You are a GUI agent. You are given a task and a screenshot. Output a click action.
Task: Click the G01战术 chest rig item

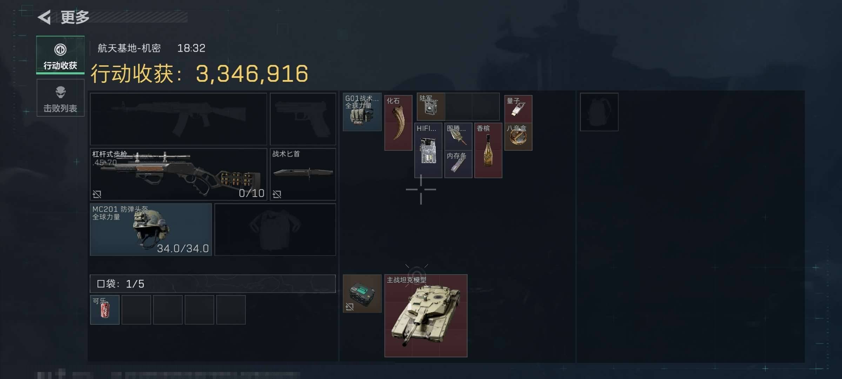point(362,112)
